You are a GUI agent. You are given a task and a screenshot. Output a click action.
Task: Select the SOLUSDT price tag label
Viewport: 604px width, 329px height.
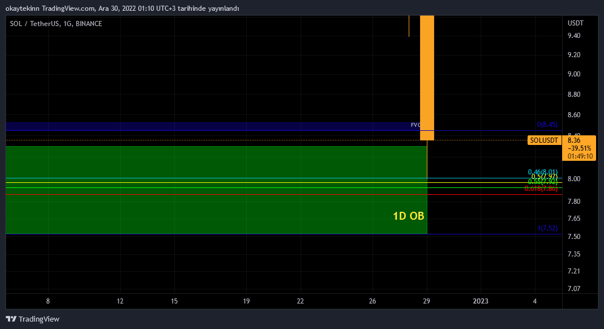point(544,140)
